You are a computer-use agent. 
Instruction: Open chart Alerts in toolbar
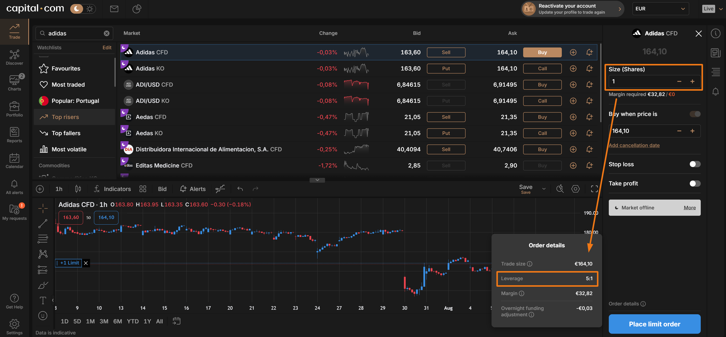click(x=193, y=189)
